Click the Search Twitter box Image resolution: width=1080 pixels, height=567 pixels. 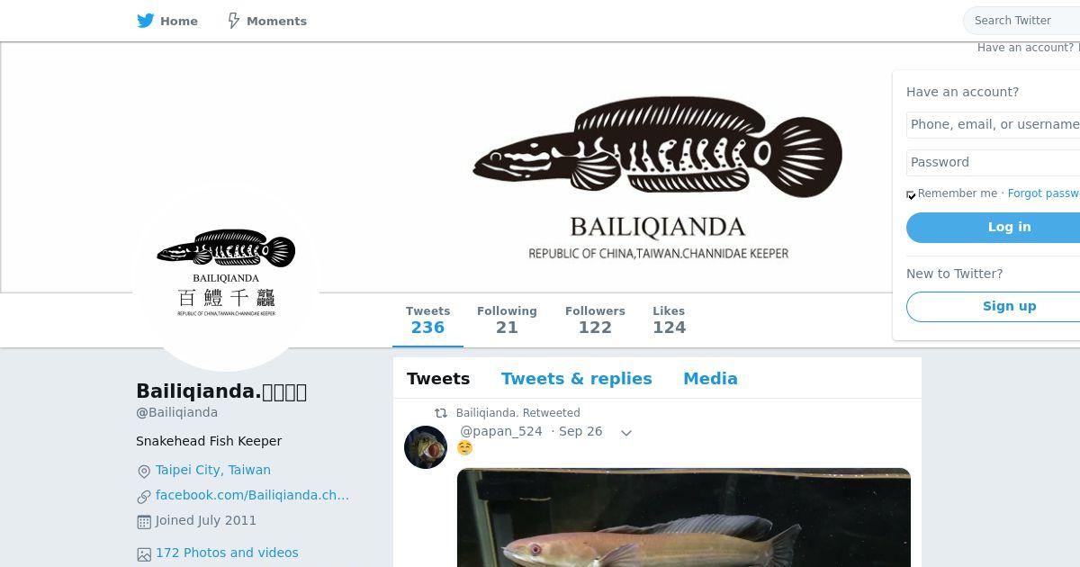pyautogui.click(x=1022, y=21)
